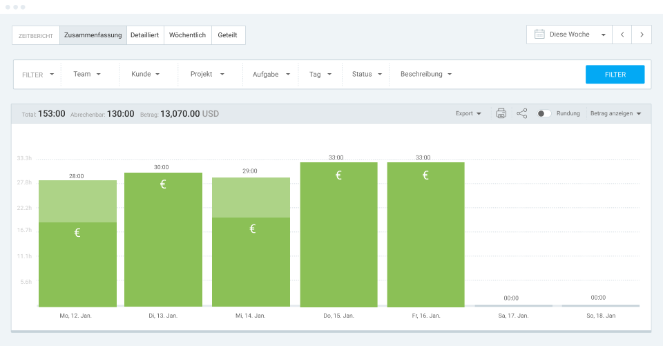Go to previous week with left arrow
This screenshot has height=346, width=663.
point(622,35)
